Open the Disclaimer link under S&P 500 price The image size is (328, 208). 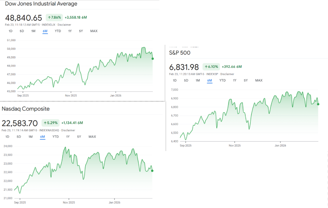227,74
